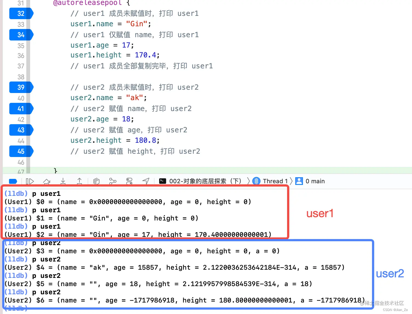Image resolution: width=412 pixels, height=314 pixels.
Task: Step over the current line
Action: [x=47, y=181]
